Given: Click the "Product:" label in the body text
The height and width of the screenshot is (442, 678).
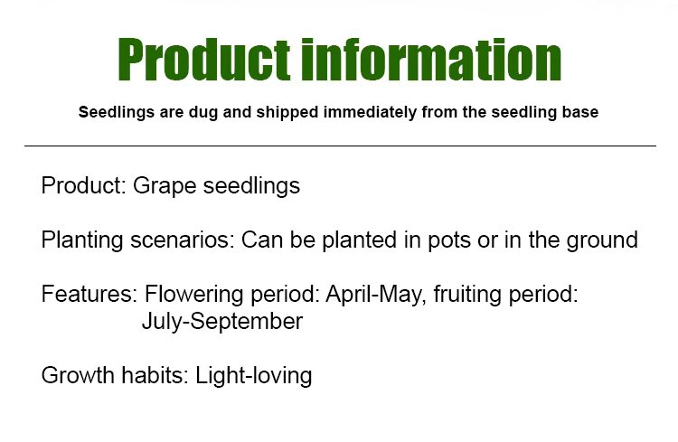Looking at the screenshot, I should [84, 187].
